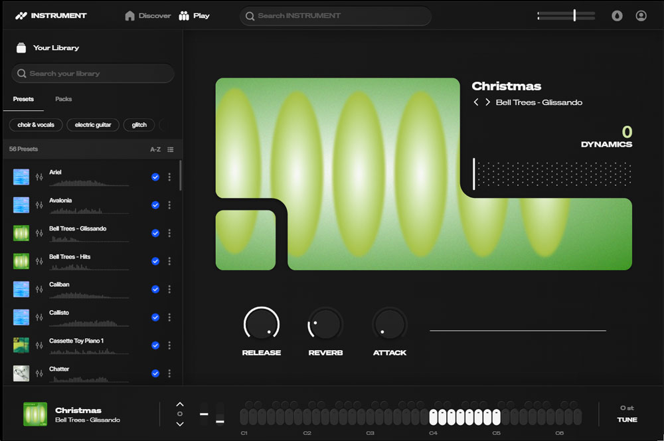
Task: Click the account profile icon
Action: pos(641,16)
